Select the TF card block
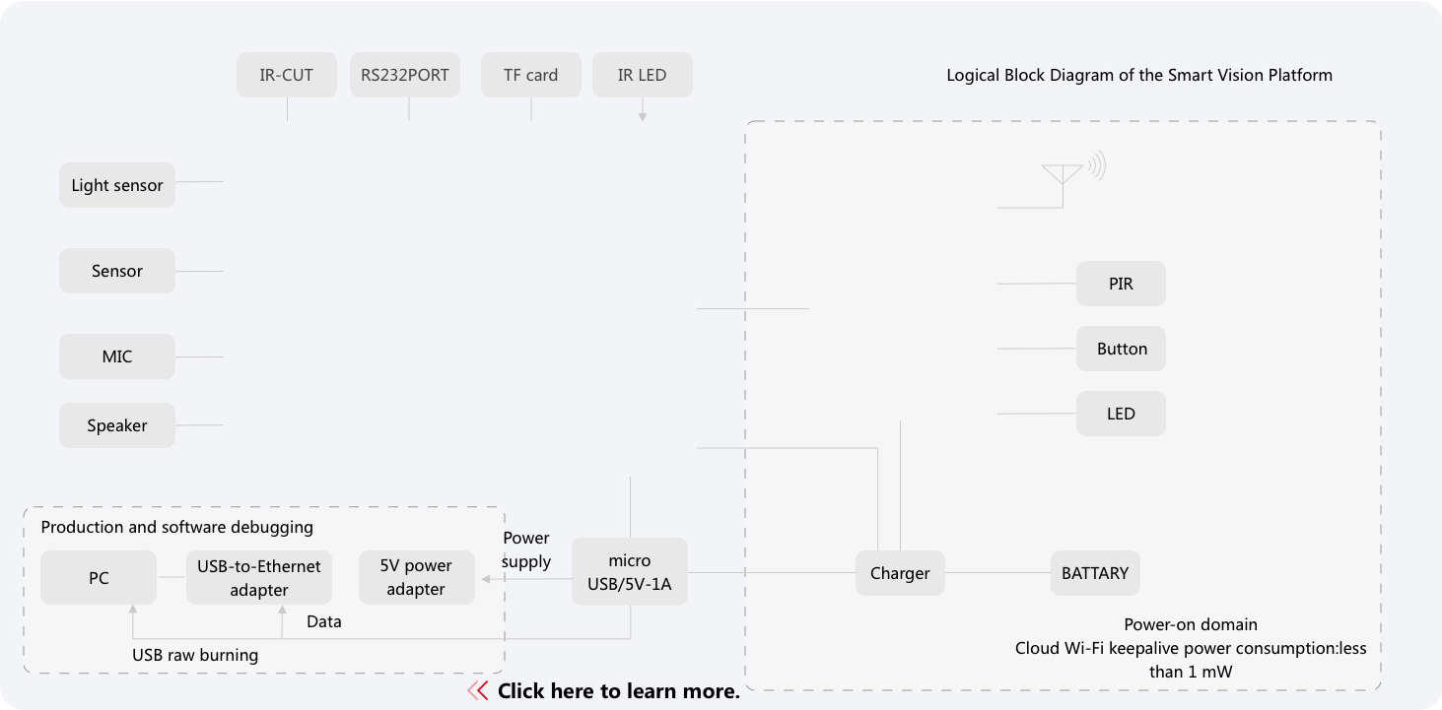Viewport: 1442px width, 710px height. pyautogui.click(x=530, y=75)
